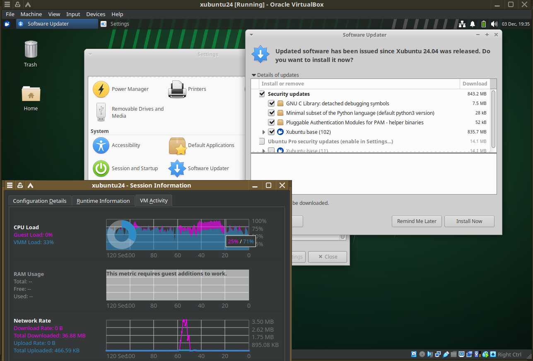Click the volume speaker icon in the top panel
This screenshot has width=533, height=361.
[494, 24]
